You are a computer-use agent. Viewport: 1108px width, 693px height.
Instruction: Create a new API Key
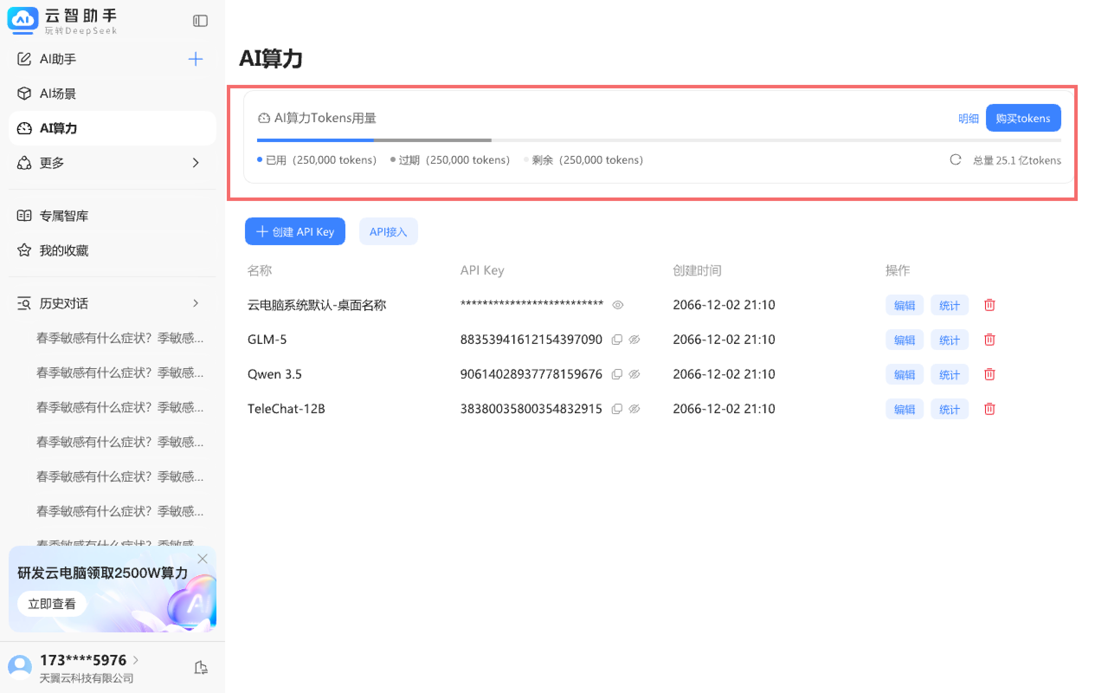coord(295,231)
